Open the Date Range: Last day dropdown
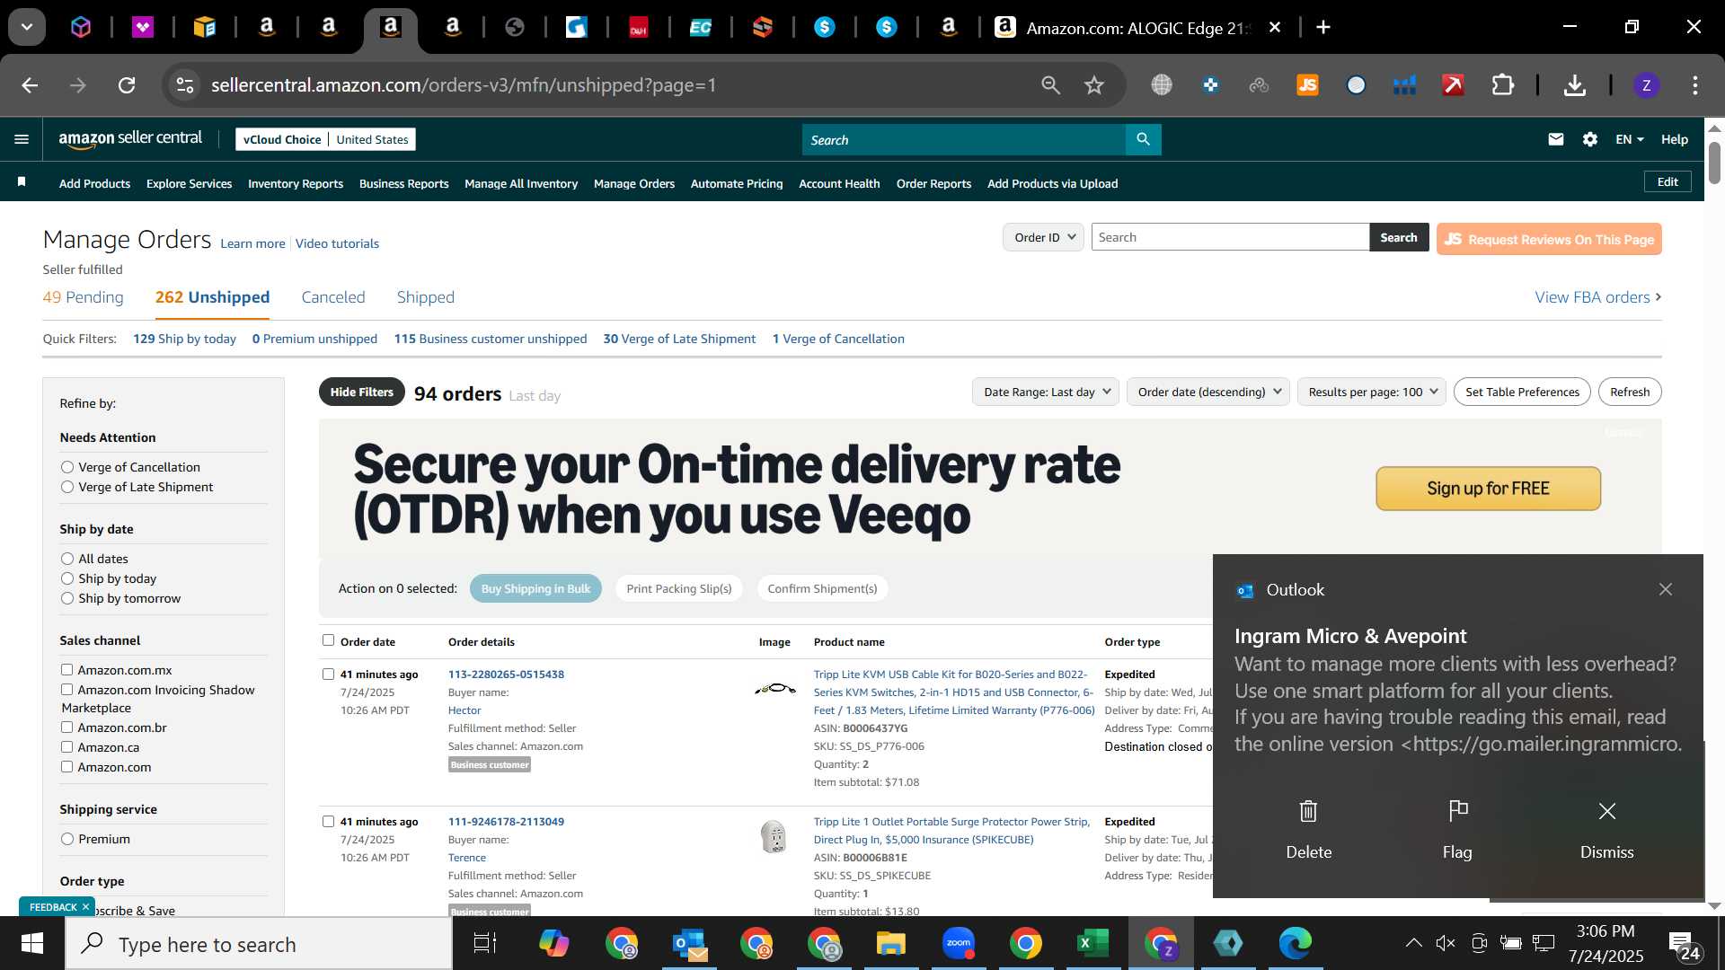This screenshot has height=970, width=1725. [x=1046, y=392]
